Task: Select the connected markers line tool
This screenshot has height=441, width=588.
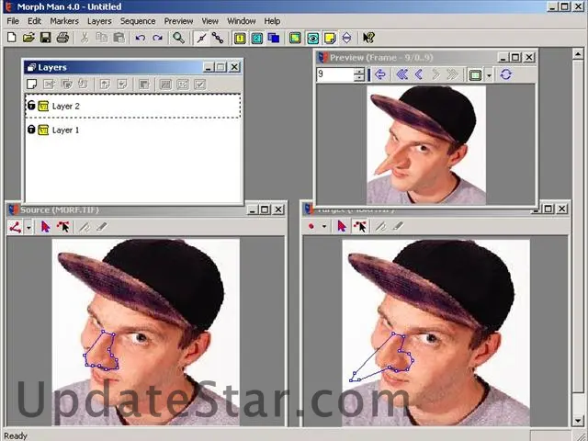Action: (218, 38)
